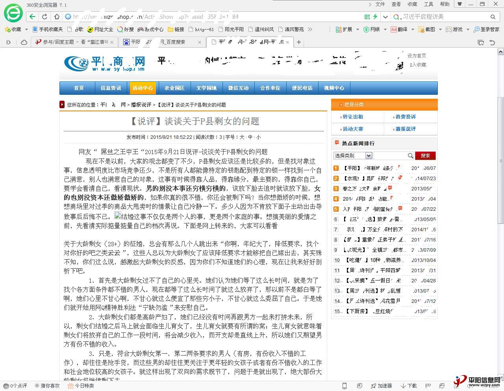Click 设为首页 link in header

pos(417,56)
